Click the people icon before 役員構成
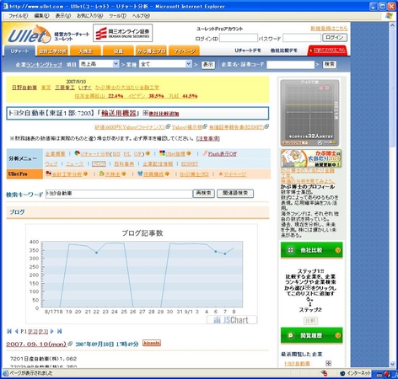Screen dimensions: 398x379 pos(140,173)
